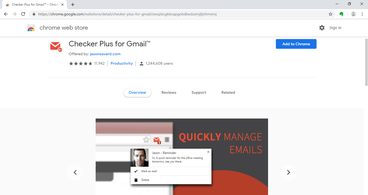The width and height of the screenshot is (368, 195).
Task: Click the Checker Plus for Gmail heading
Action: coord(110,44)
